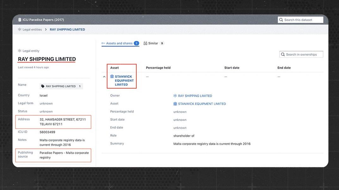
Task: Open the Assets and shares tab
Action: point(120,43)
